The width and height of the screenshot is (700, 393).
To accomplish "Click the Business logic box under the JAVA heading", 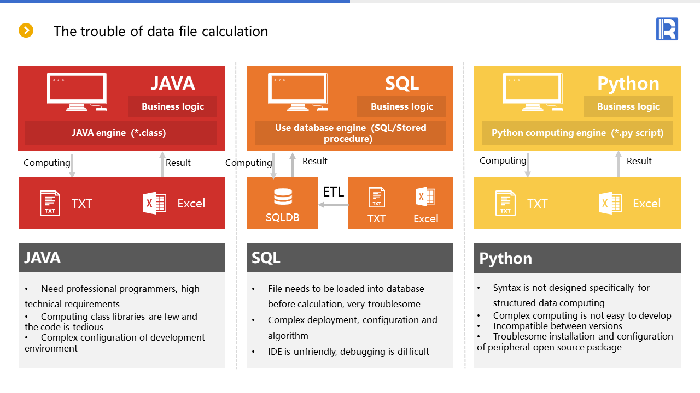I will click(172, 106).
